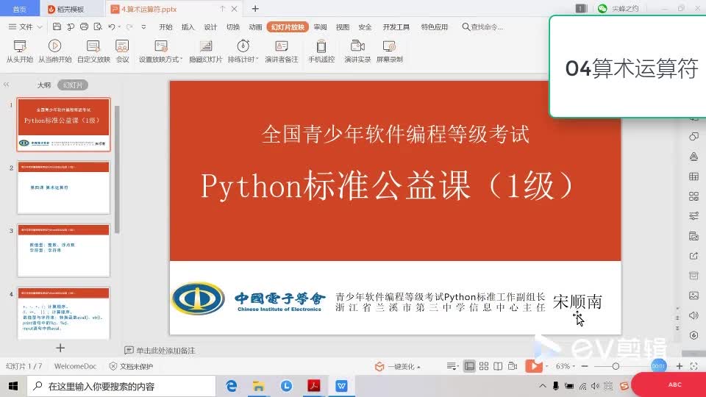
Task: Switch to the 切换 ribbon tab
Action: 233,27
